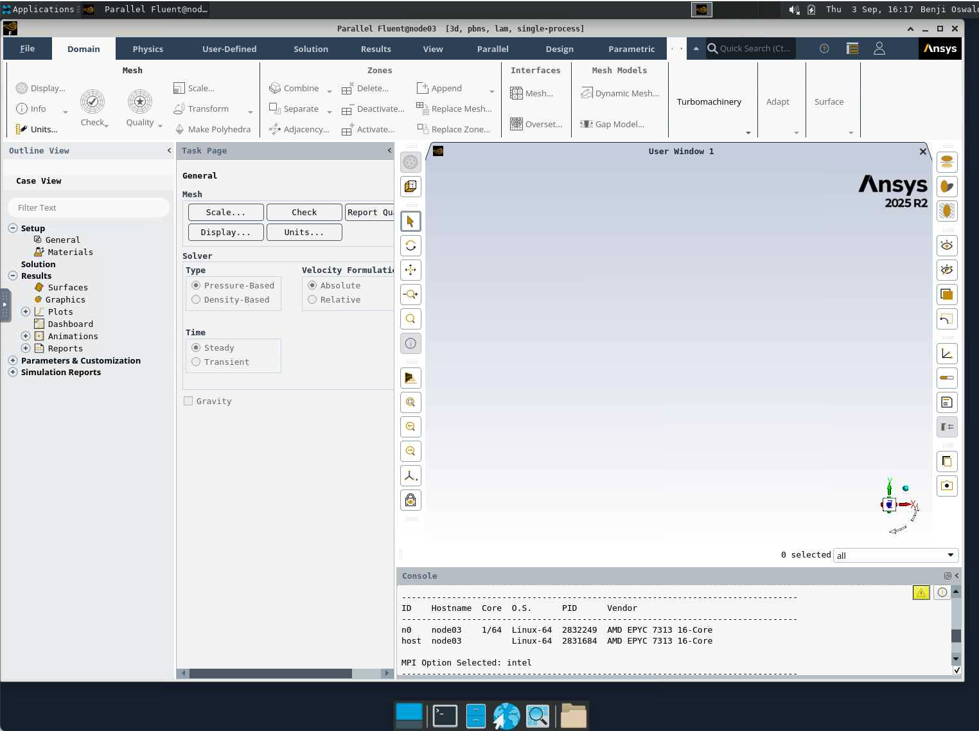Select the Density-Based solver type

click(231, 300)
